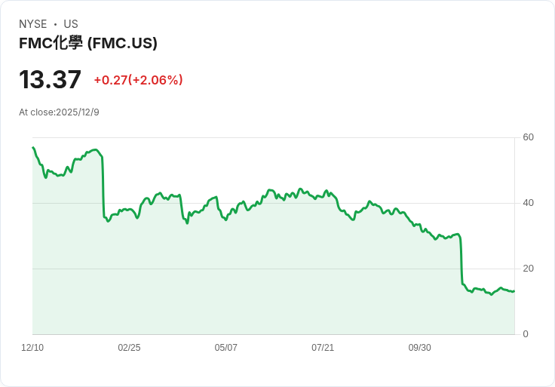Click the current price 13.37
The width and height of the screenshot is (555, 387).
(x=50, y=80)
